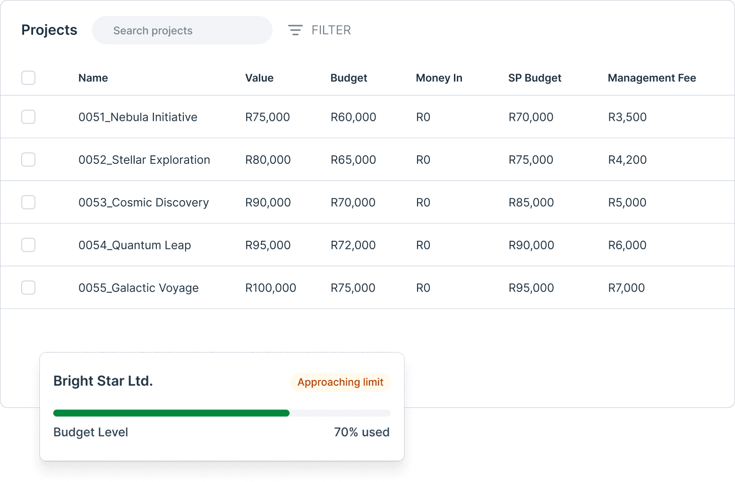
Task: Sort projects by the Name column
Action: click(93, 78)
